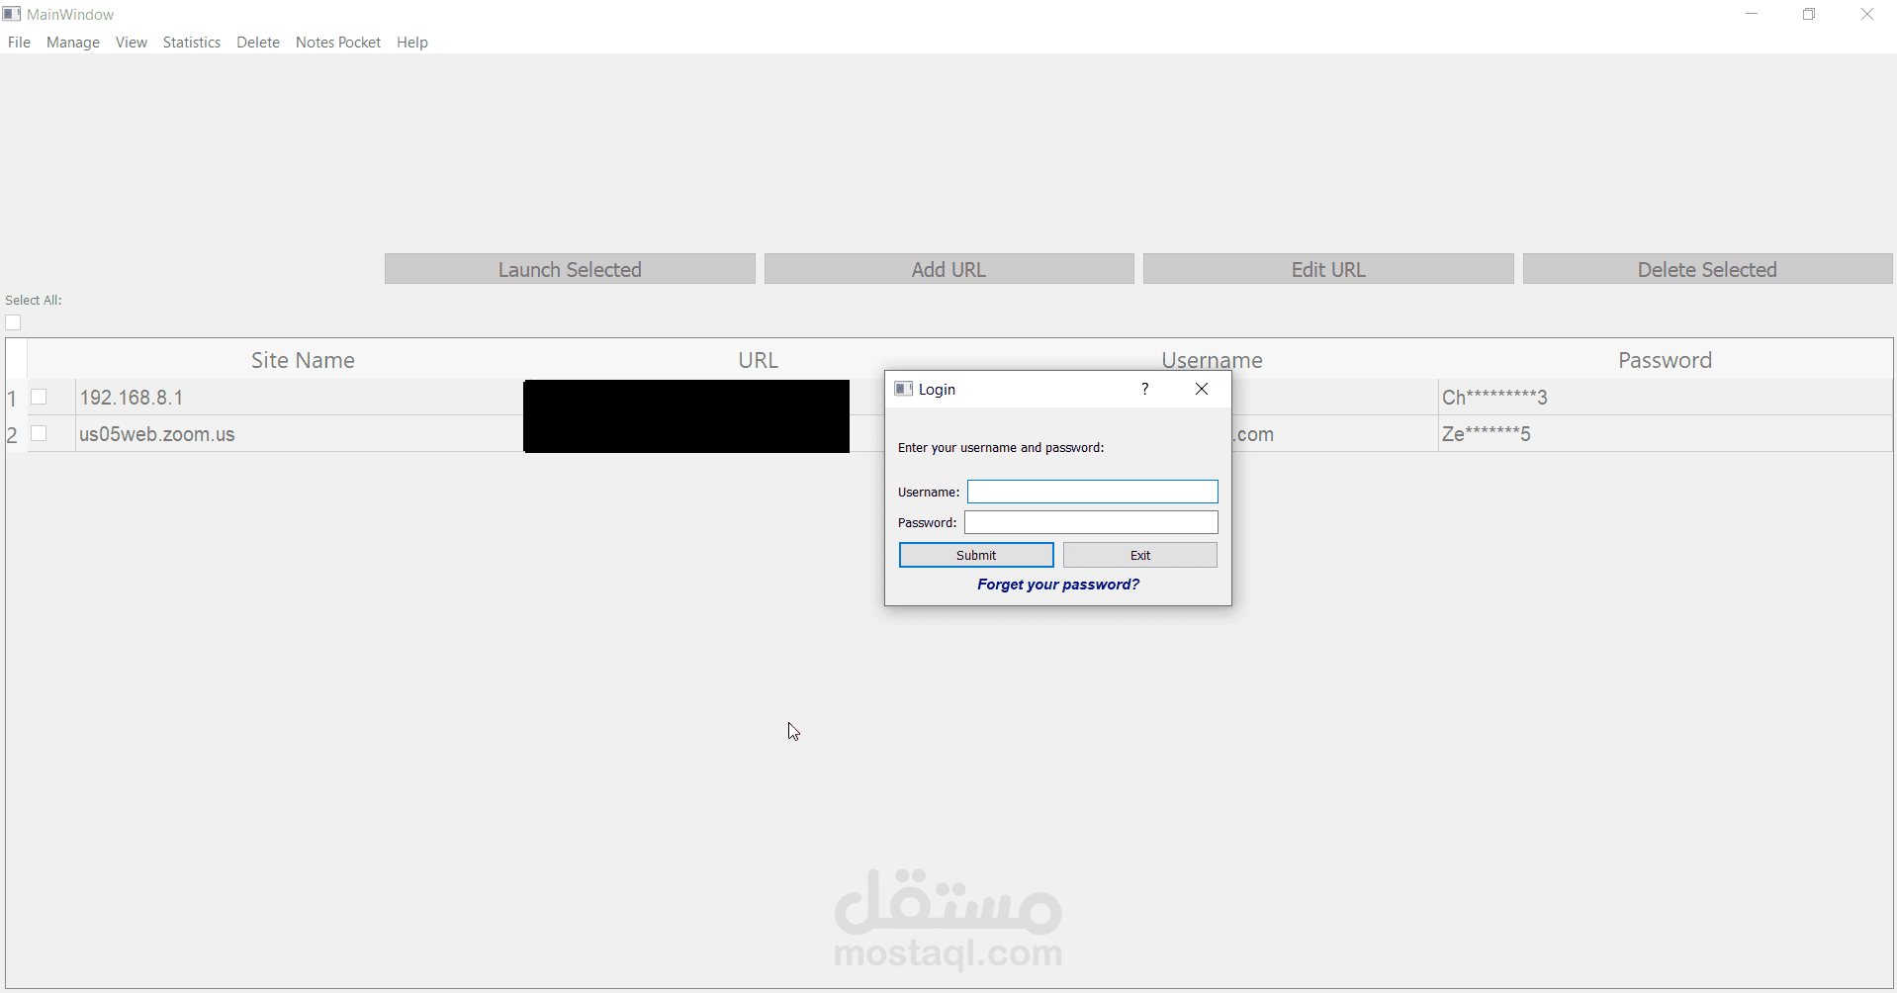
Task: Click the Password column header
Action: pyautogui.click(x=1666, y=360)
